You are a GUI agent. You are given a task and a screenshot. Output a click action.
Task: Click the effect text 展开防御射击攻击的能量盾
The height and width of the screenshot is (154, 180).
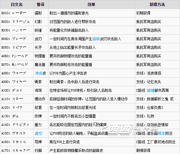tap(71, 65)
